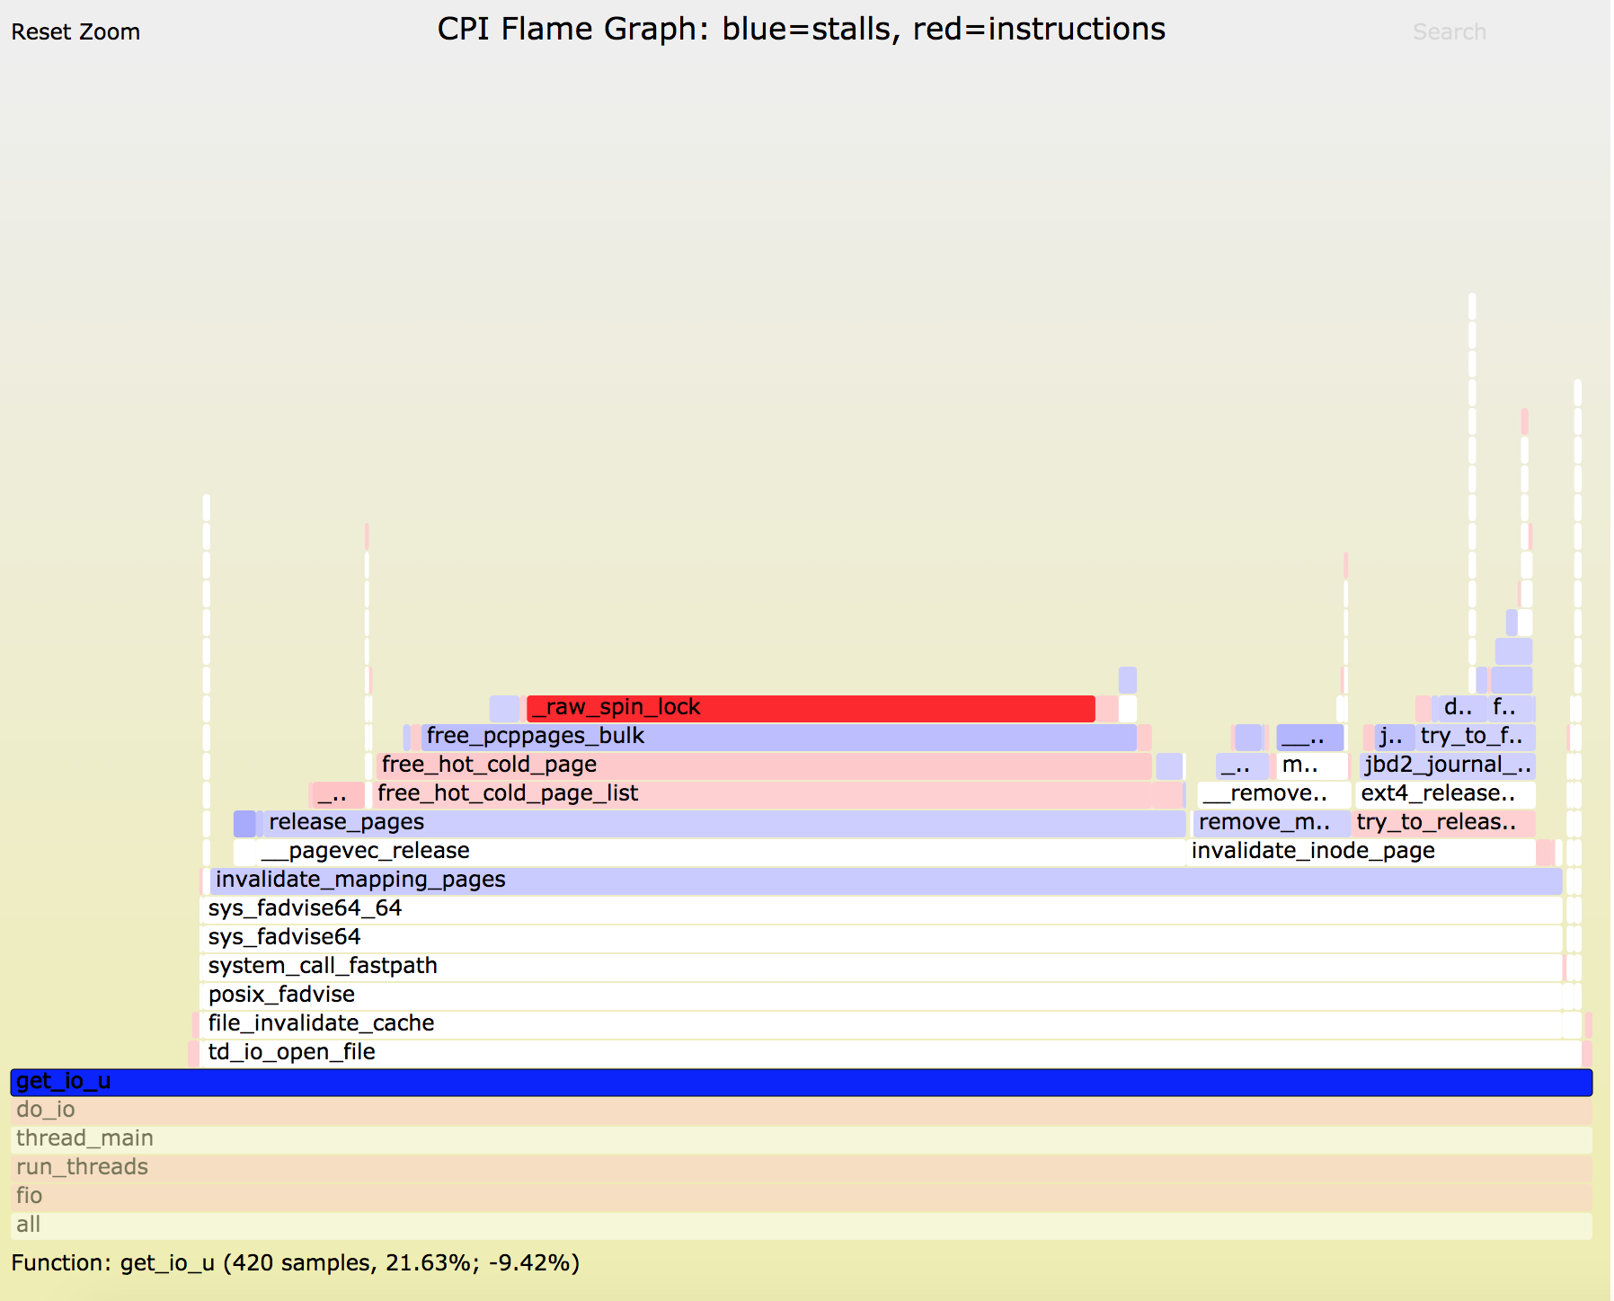1614x1301 pixels.
Task: Click the free_hot_cold_page frame
Action: click(x=764, y=765)
